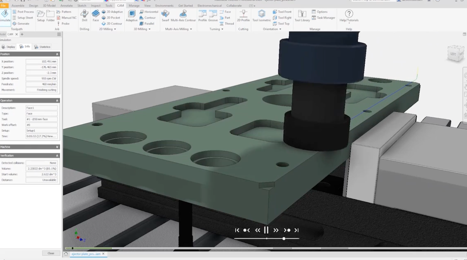Expand the 3D Milling panel dropdown
Viewport: 467px width, 260px height.
point(142,29)
